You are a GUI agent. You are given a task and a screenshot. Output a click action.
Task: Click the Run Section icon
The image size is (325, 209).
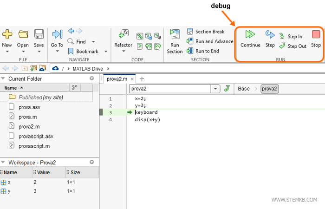click(x=175, y=40)
